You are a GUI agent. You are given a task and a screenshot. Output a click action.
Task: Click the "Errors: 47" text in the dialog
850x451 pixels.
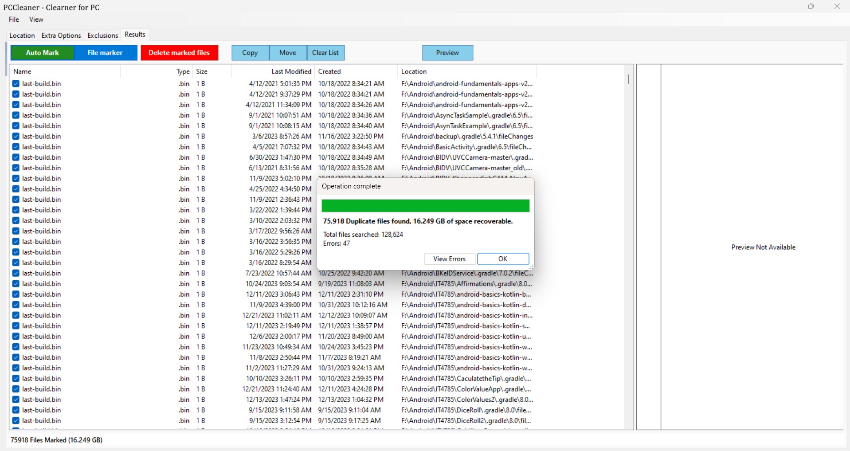click(x=337, y=243)
